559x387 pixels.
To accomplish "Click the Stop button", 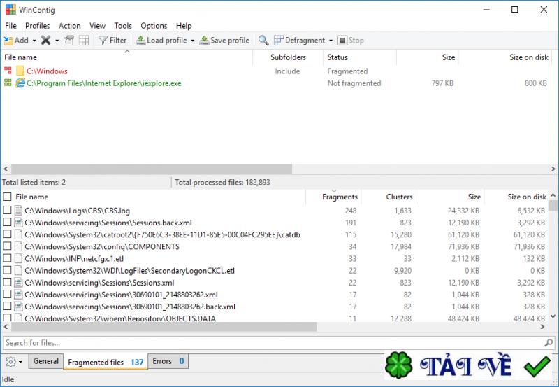I will [351, 41].
